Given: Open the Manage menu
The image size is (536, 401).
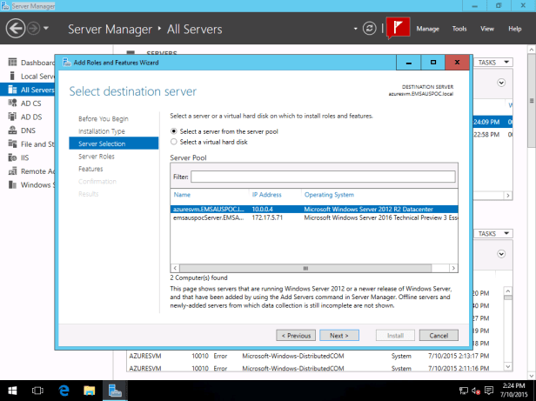Looking at the screenshot, I should (427, 29).
